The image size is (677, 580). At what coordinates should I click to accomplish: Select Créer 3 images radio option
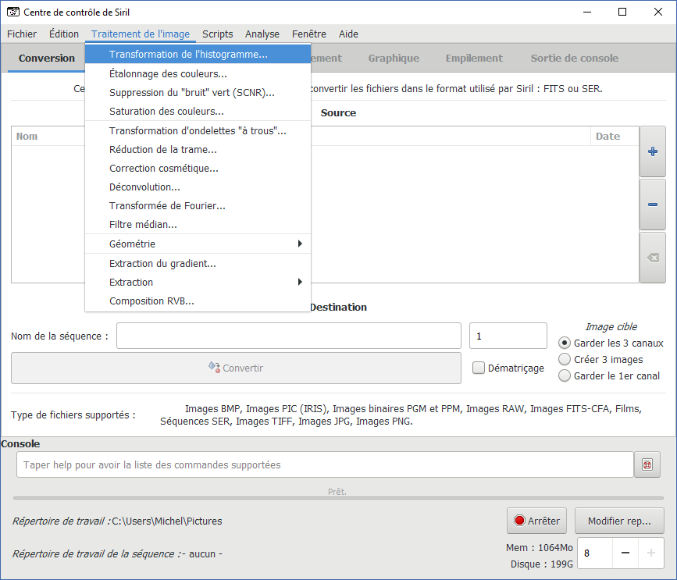pyautogui.click(x=565, y=360)
